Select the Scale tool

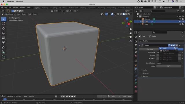[x=4, y=38]
